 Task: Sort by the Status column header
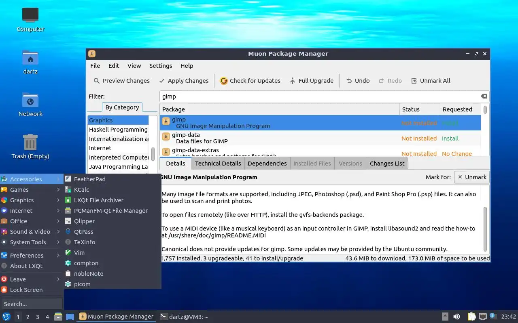coord(420,109)
